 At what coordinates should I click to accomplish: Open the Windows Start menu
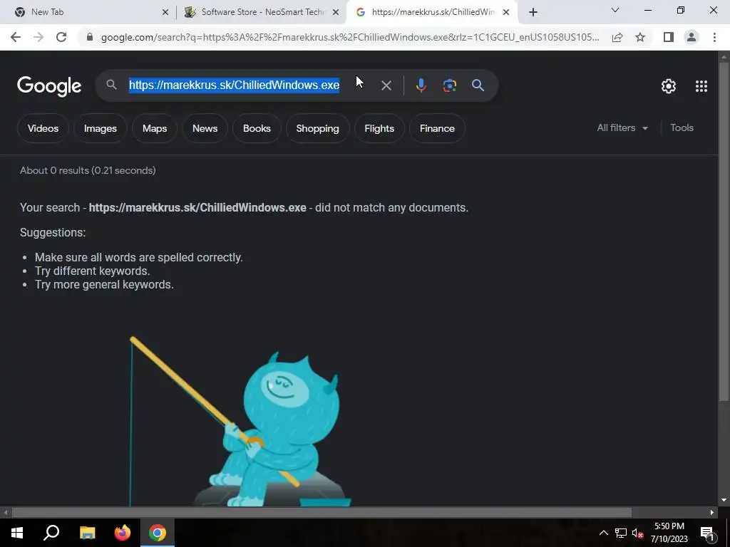[x=17, y=533]
